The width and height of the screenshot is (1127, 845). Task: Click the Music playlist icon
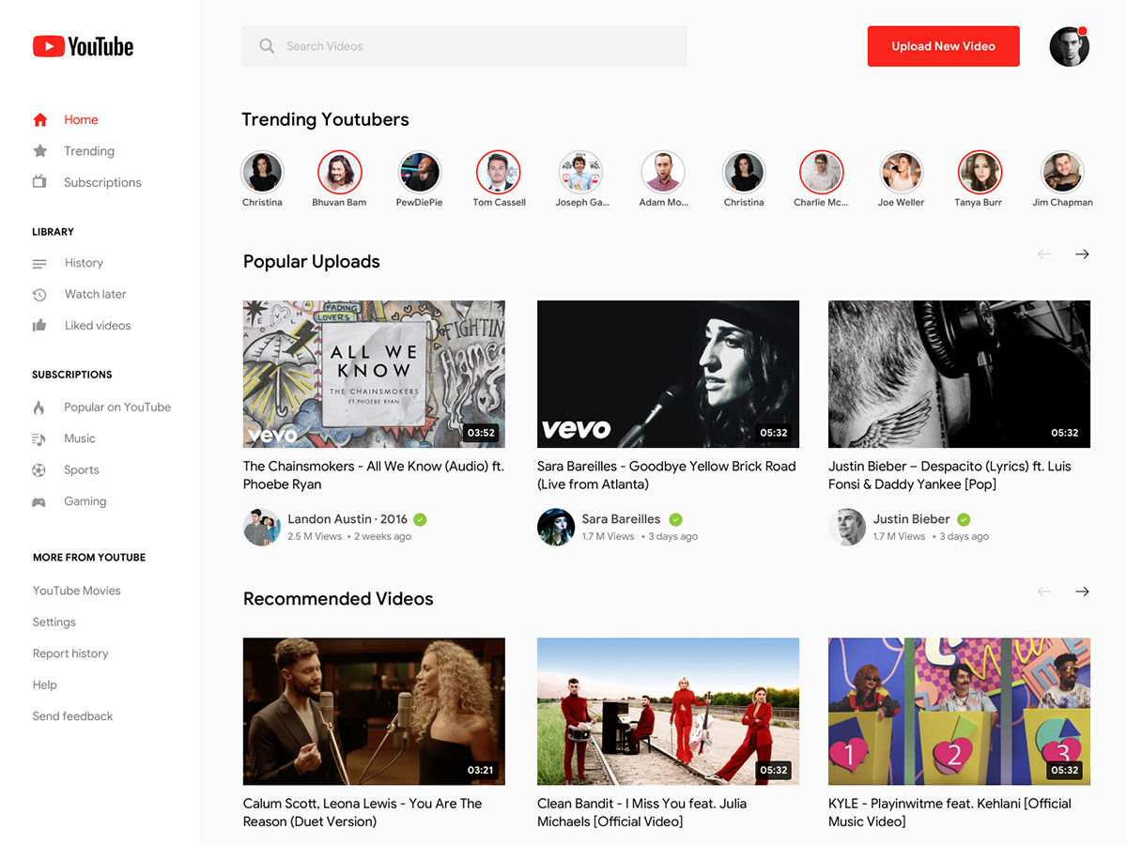point(39,439)
